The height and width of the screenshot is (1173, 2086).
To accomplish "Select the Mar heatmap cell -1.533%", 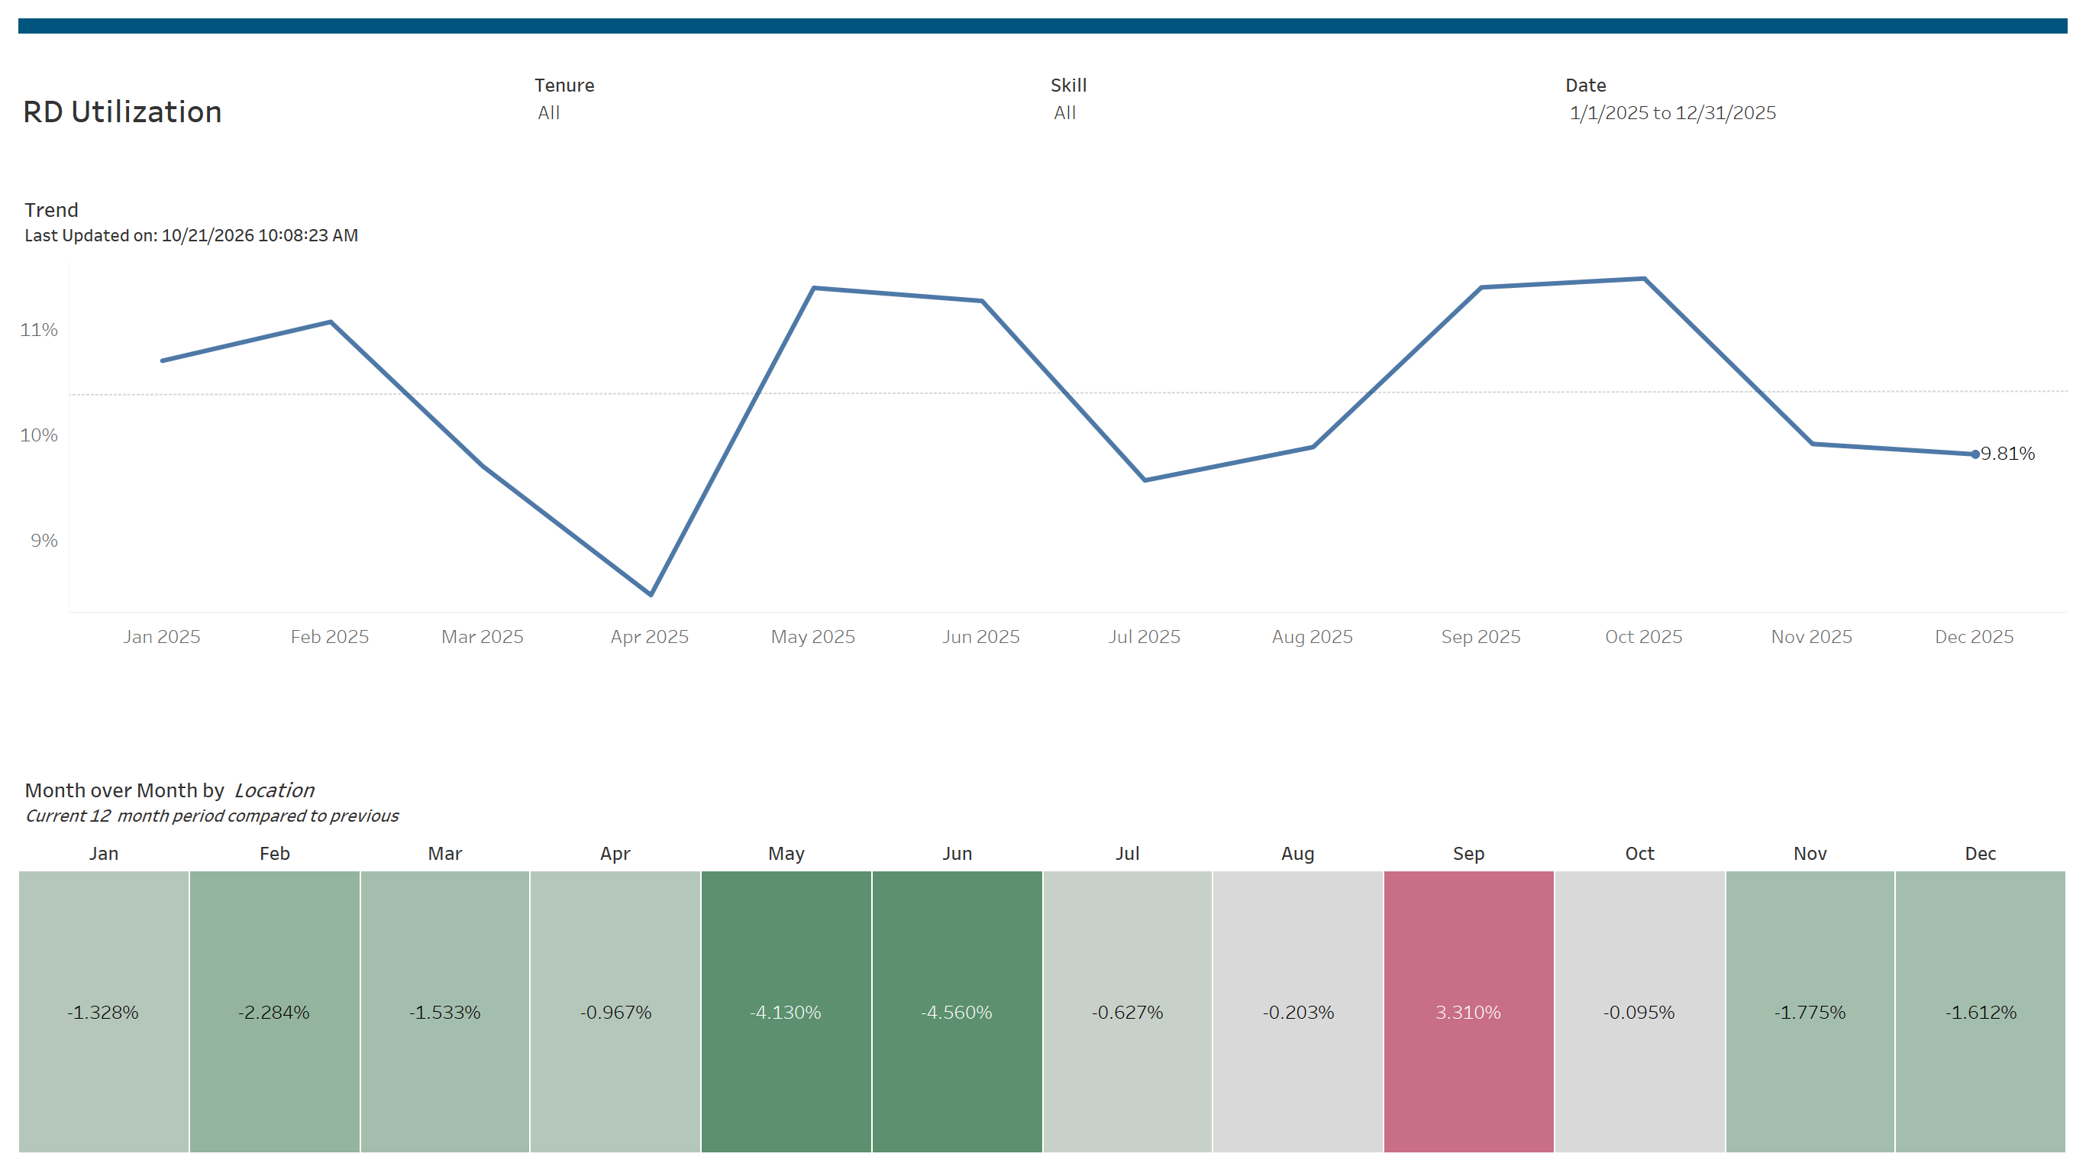I will 444,1012.
